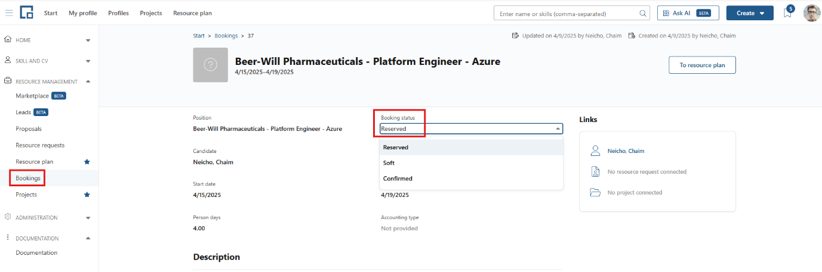This screenshot has height=272, width=822.
Task: Expand the SKILL AND CV section
Action: [88, 61]
